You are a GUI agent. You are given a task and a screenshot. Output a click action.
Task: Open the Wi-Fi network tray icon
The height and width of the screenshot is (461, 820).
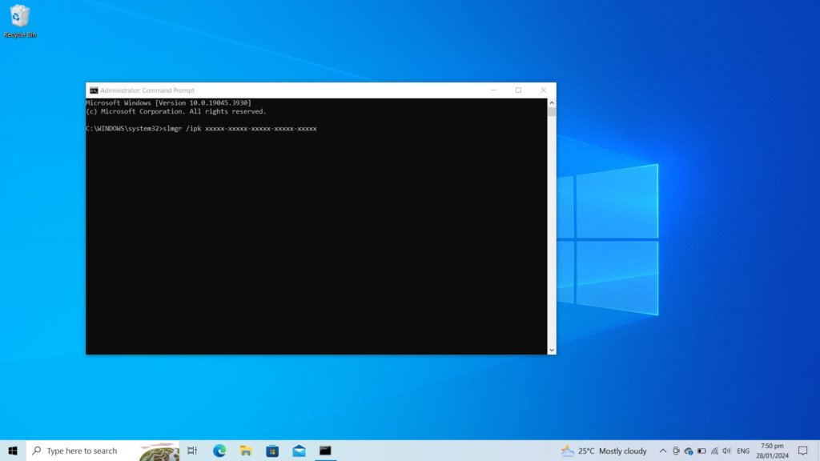click(714, 451)
